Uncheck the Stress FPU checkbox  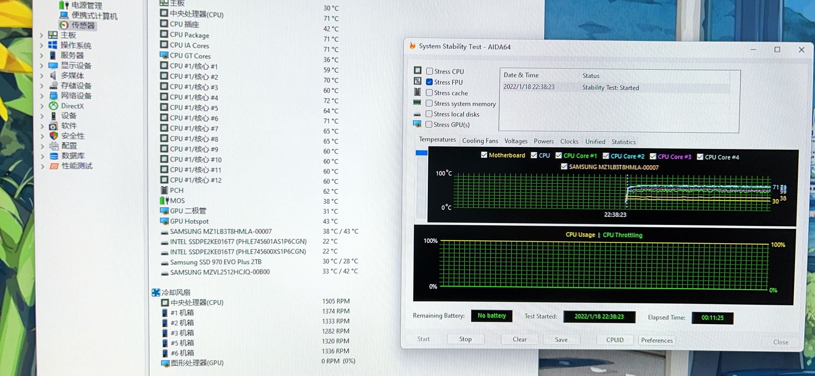pyautogui.click(x=430, y=82)
